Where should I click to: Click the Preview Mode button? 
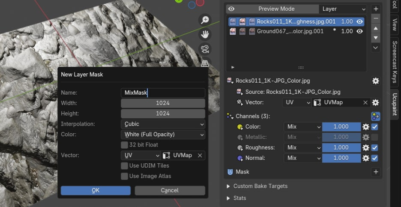tap(272, 9)
